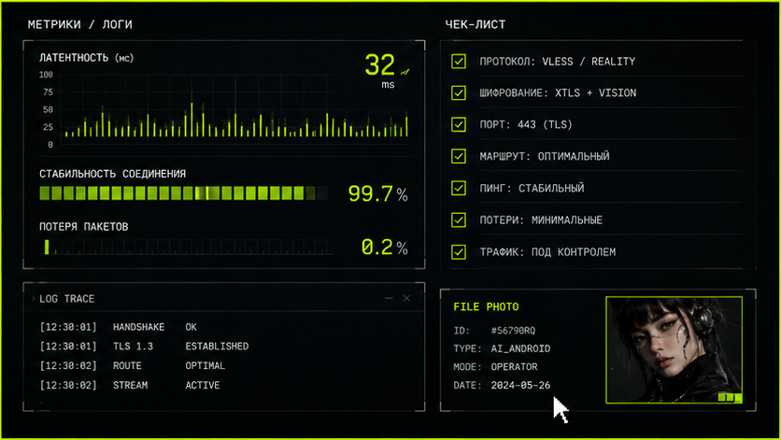Viewport: 781px width, 440px height.
Task: Open the android operator file photo
Action: 674,349
